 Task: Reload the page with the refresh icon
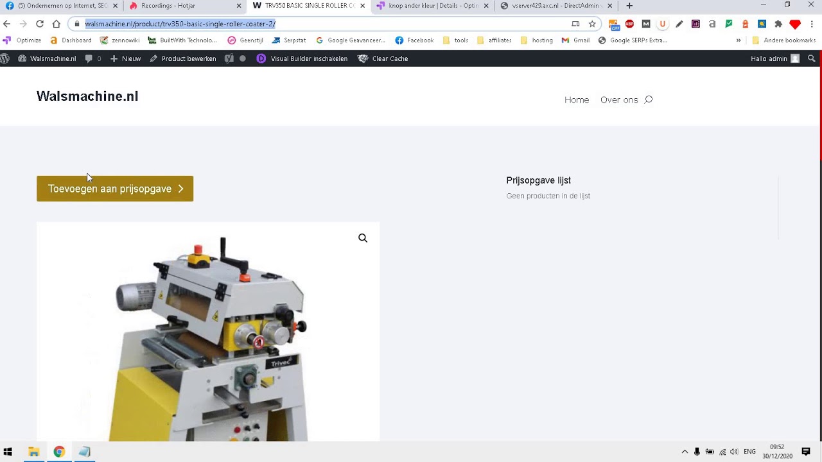coord(40,24)
